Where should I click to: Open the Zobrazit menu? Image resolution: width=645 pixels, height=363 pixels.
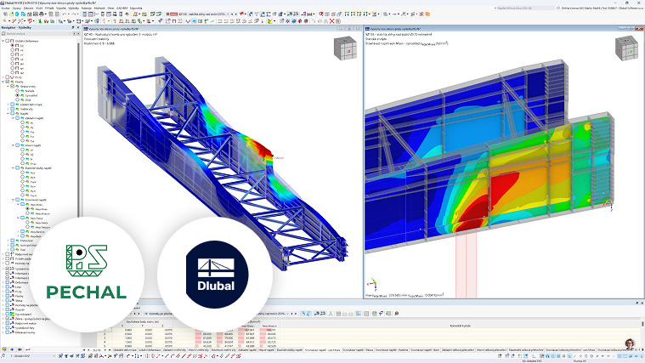28,8
